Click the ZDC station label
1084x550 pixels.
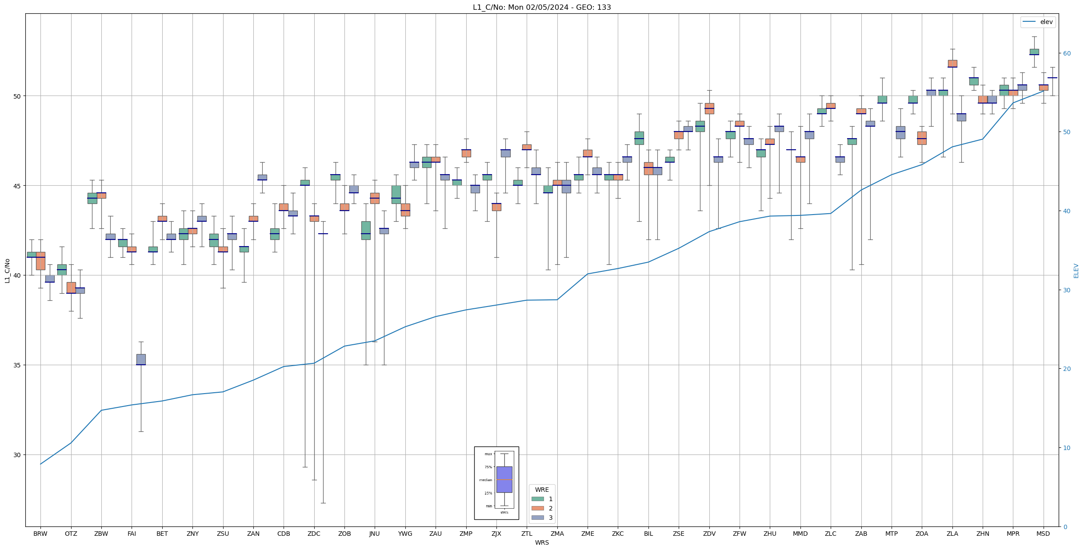[314, 534]
